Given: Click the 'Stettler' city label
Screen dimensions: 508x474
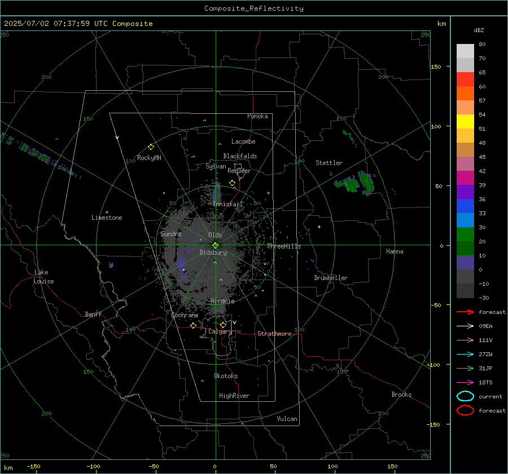Looking at the screenshot, I should click(329, 163).
